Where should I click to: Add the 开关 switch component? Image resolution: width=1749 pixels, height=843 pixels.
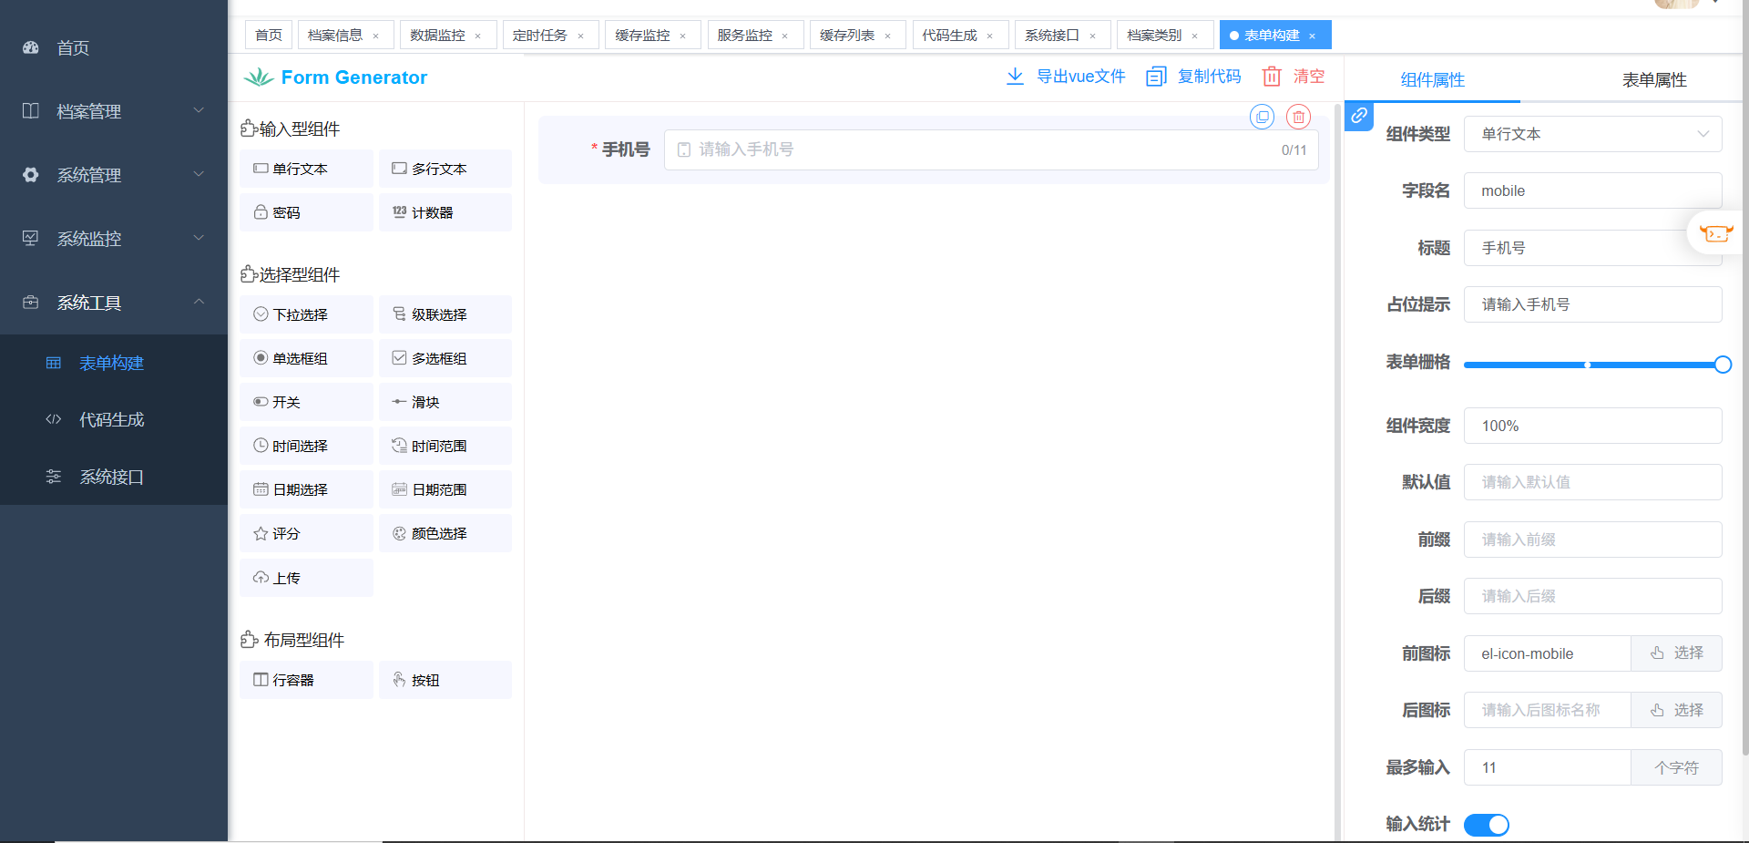306,403
